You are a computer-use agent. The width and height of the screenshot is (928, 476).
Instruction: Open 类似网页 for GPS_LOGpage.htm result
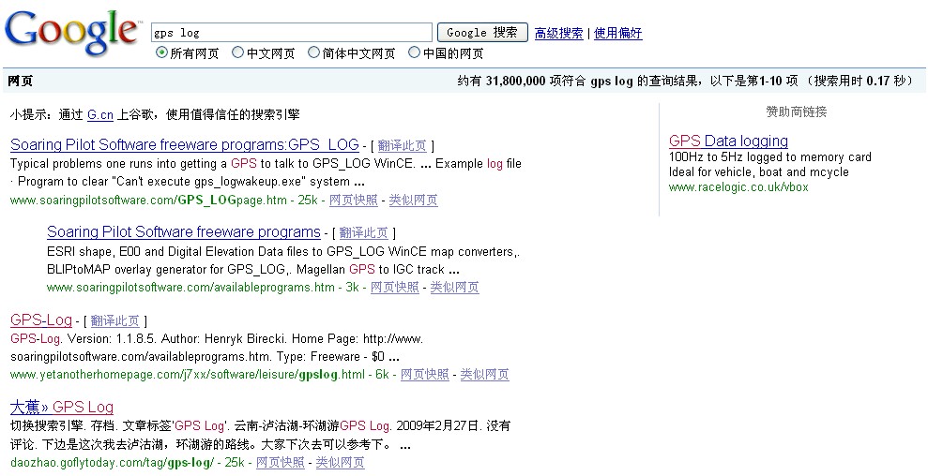(x=413, y=200)
